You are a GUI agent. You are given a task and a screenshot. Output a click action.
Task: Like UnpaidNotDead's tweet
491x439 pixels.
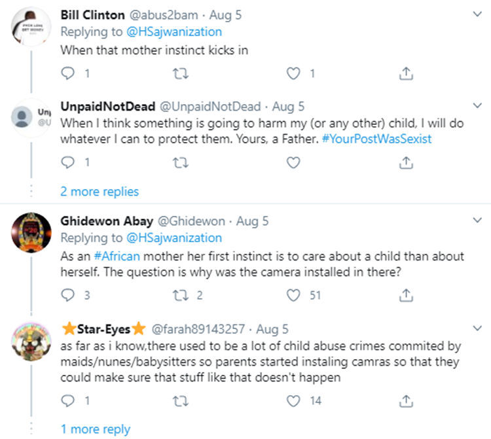click(295, 162)
